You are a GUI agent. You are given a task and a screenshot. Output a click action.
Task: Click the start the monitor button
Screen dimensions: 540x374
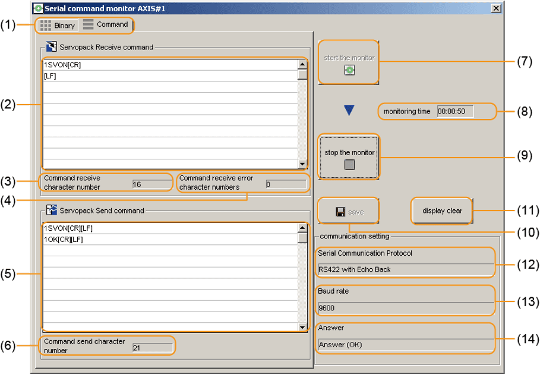pyautogui.click(x=349, y=62)
